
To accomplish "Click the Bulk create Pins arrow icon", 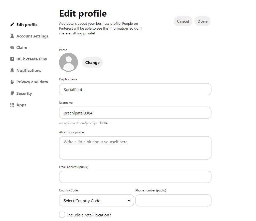I will pos(12,59).
